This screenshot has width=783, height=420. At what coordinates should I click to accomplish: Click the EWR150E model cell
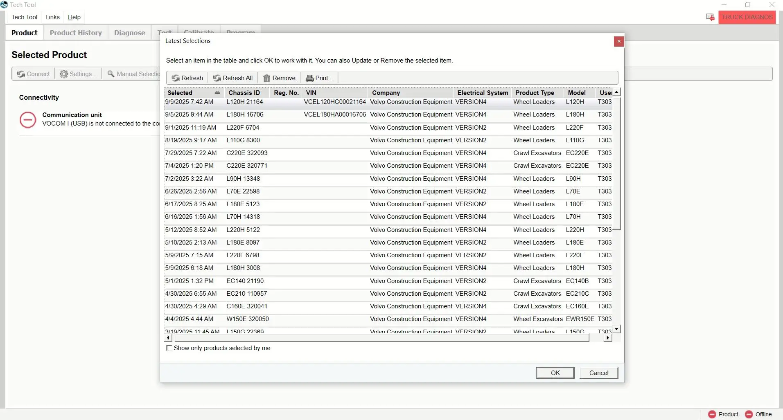point(580,319)
